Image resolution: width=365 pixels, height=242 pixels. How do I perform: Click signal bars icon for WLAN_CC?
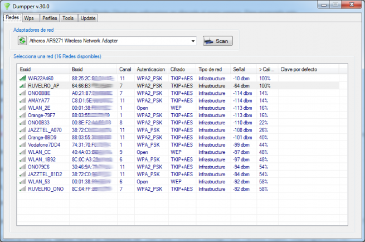(23, 151)
